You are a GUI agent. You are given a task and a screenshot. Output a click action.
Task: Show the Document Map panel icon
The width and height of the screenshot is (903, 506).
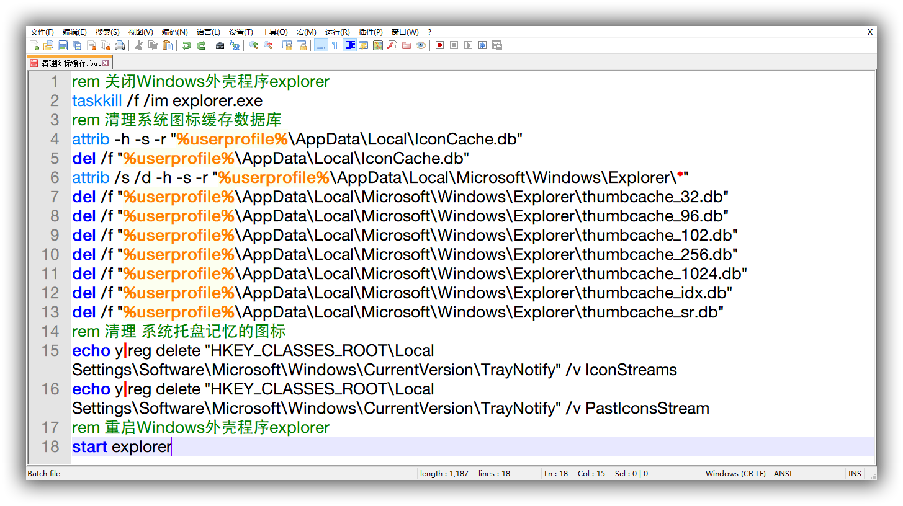tap(378, 45)
